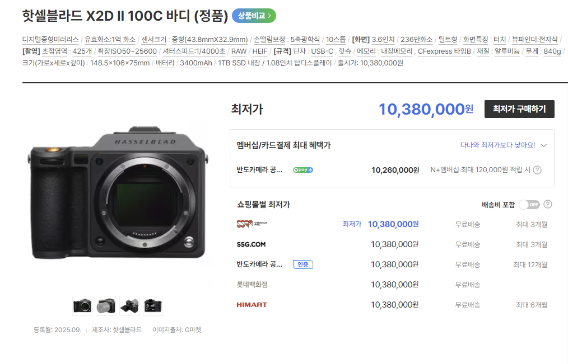568x364 pixels.
Task: Open 다나와 최저가보다 낮아요 dropdown text
Action: click(x=497, y=145)
